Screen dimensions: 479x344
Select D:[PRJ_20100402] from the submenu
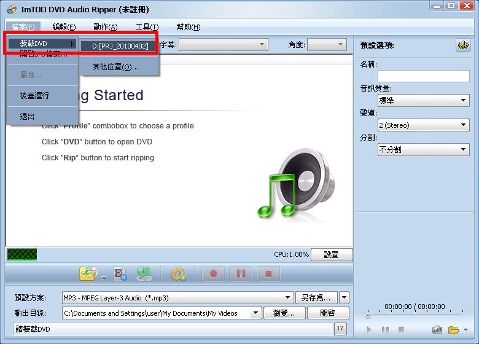point(120,46)
